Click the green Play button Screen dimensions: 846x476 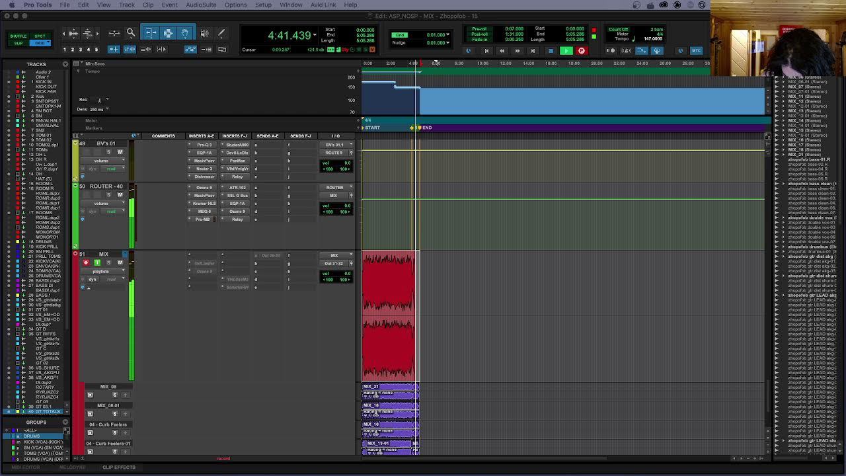coord(566,50)
